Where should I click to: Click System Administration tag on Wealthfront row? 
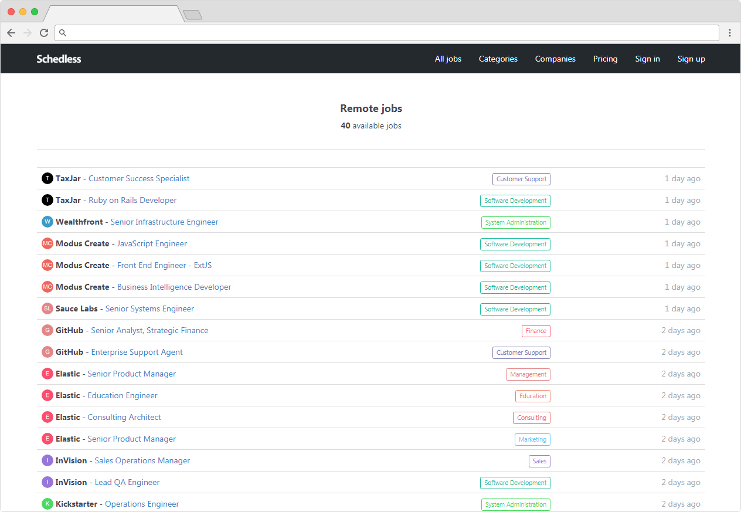click(x=516, y=222)
